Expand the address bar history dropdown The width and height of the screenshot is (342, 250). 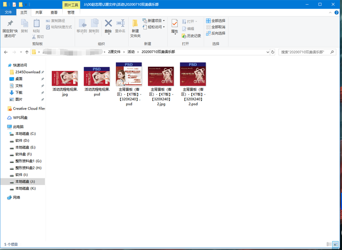click(x=268, y=52)
